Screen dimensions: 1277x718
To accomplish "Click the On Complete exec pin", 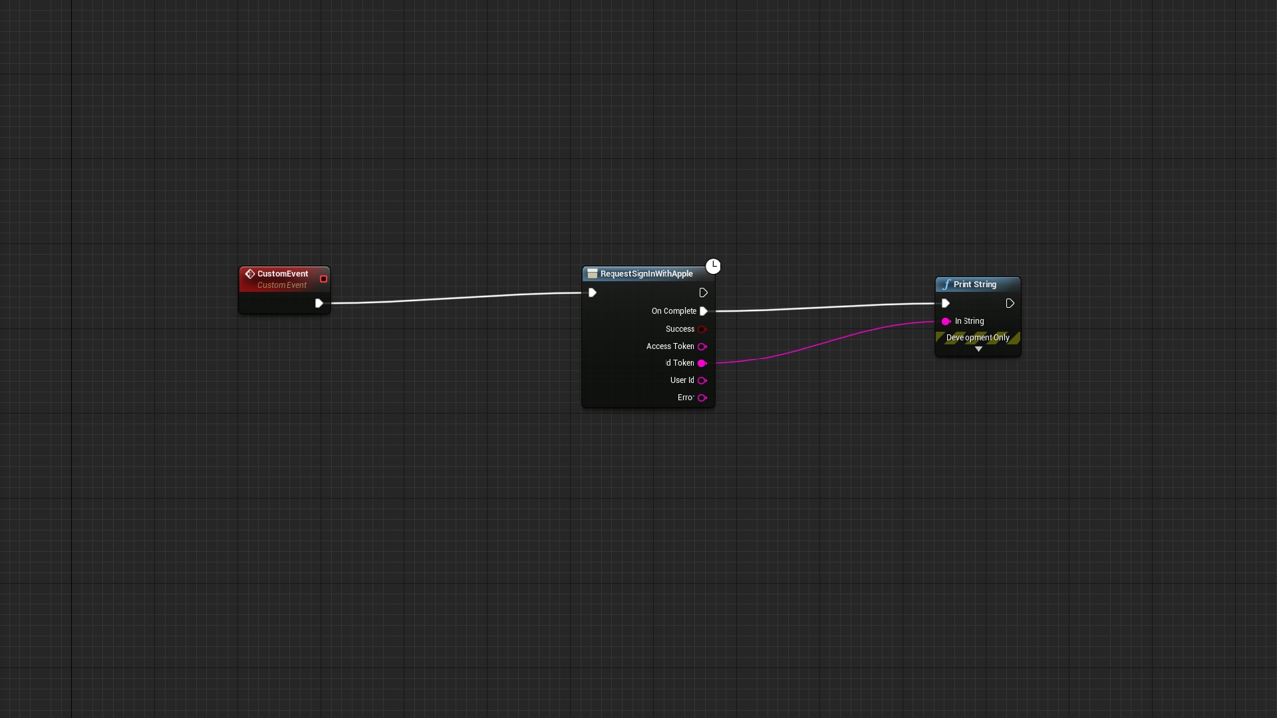I will 704,311.
